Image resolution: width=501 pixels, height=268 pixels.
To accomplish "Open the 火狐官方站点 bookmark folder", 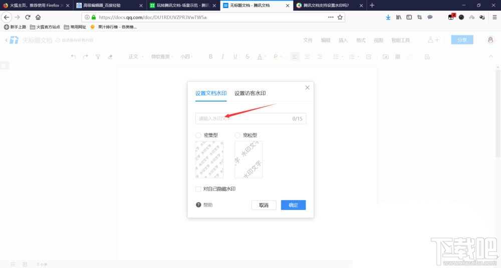I will click(x=45, y=27).
